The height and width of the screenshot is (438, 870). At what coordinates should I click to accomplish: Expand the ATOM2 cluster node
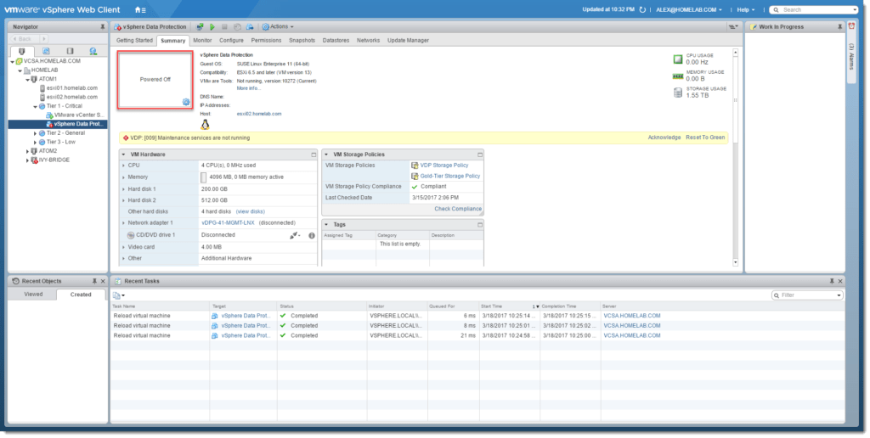click(x=27, y=151)
